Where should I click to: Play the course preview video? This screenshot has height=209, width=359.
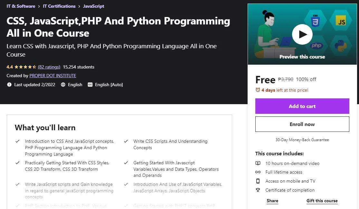(x=302, y=34)
